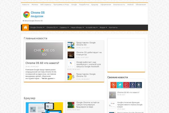Open thumbnail for Chrome OS дебютирует на планшетах
Image resolution: width=169 pixels, height=113 pixels.
coord(71,55)
